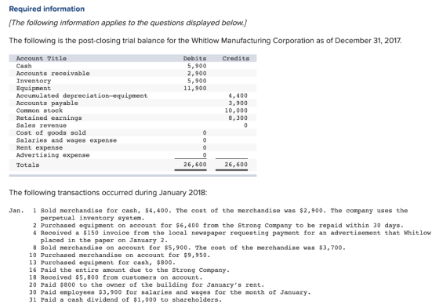439x308 pixels.
Task: Click the Equipment debit amount 11,900
Action: [195, 89]
